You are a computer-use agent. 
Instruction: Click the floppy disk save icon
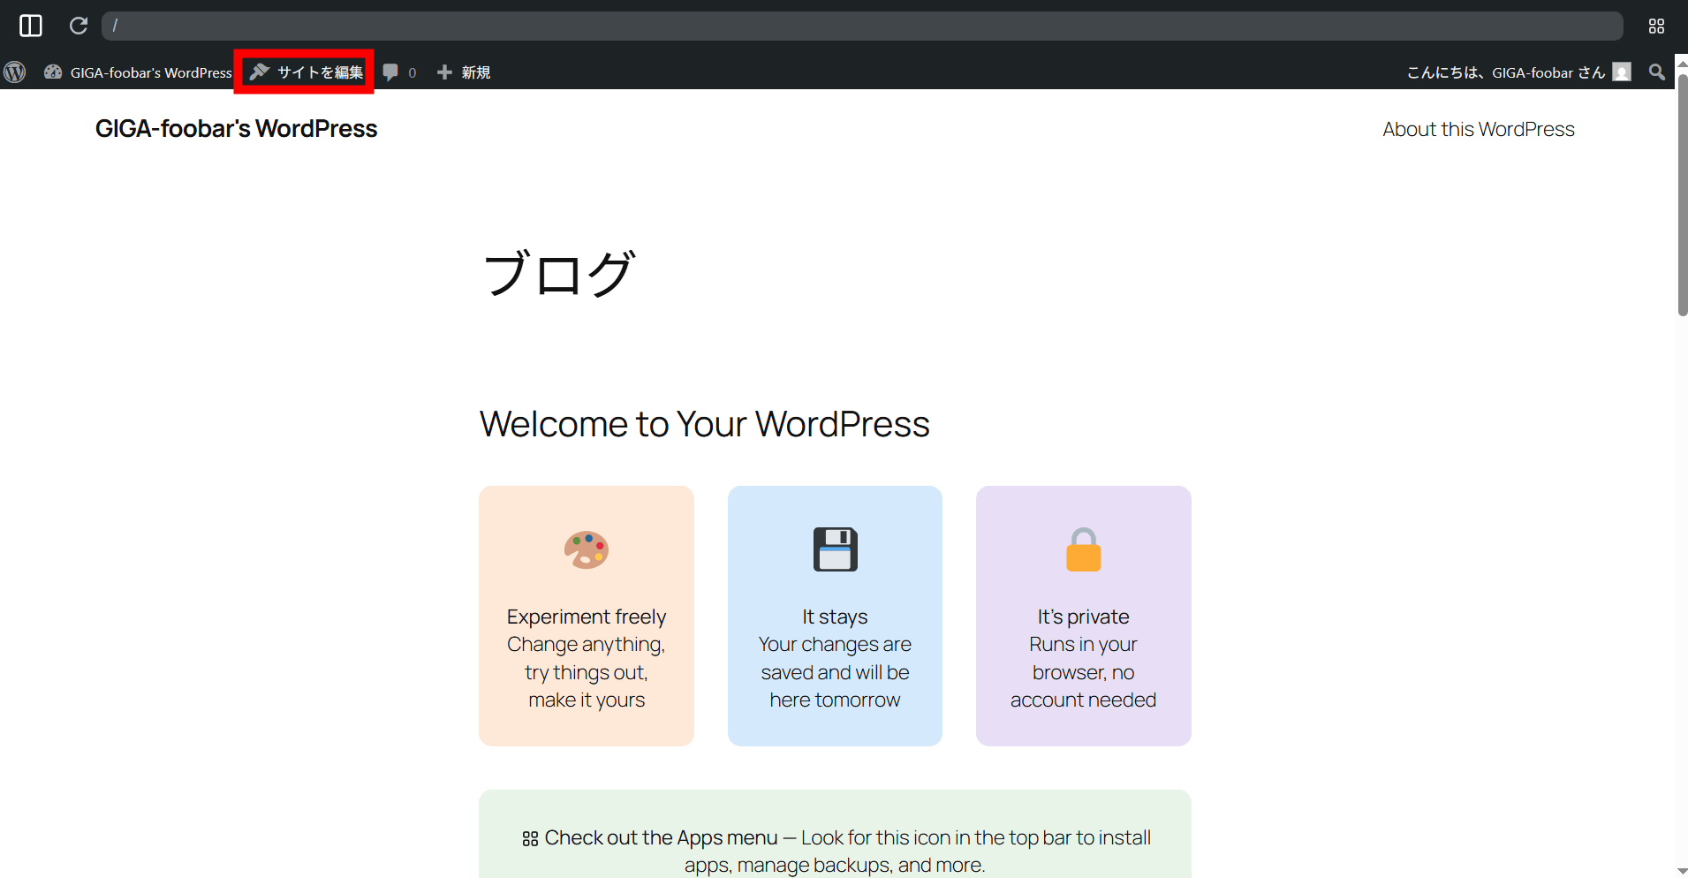835,549
